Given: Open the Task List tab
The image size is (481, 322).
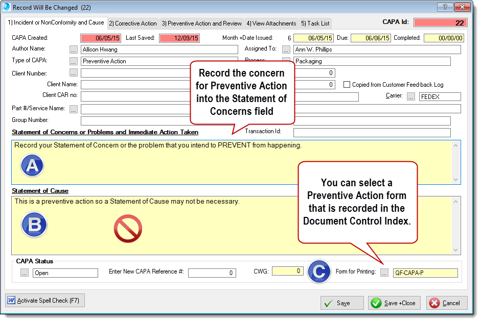Looking at the screenshot, I should 315,23.
